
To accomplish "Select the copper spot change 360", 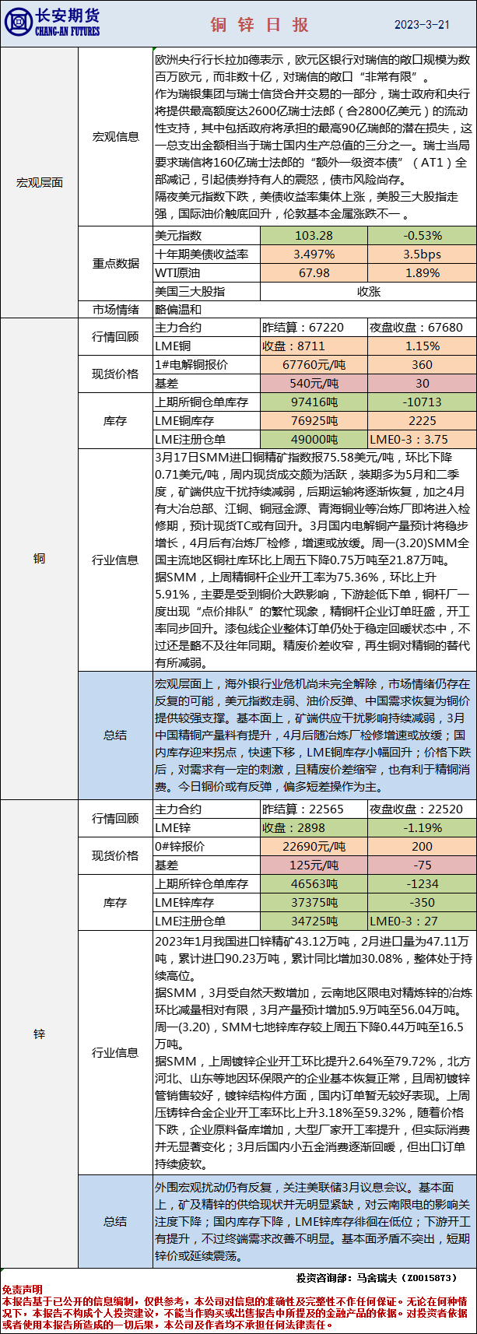I will click(x=422, y=365).
